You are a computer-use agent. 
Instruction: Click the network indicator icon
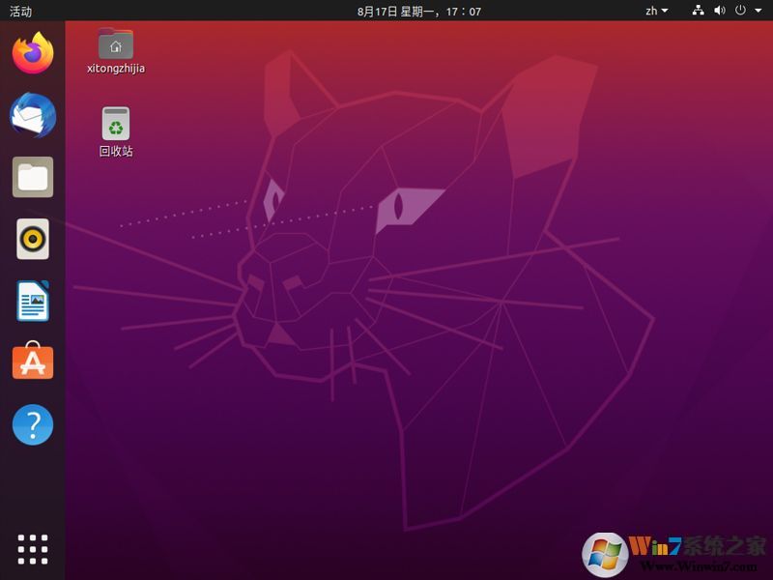pyautogui.click(x=700, y=11)
